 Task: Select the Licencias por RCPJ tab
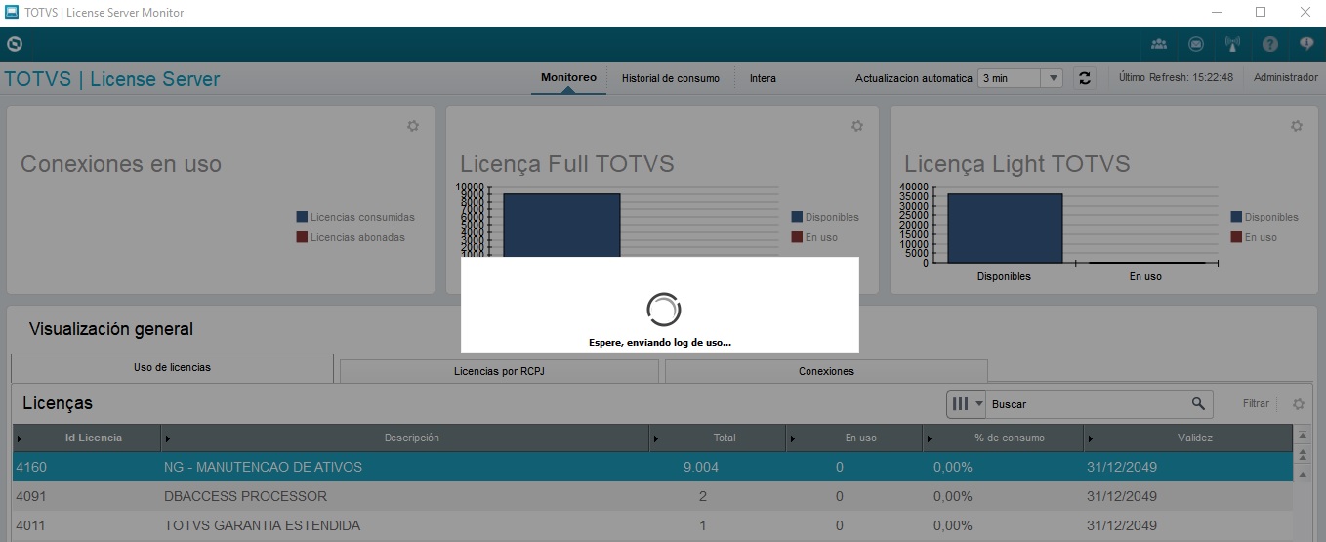click(x=499, y=371)
